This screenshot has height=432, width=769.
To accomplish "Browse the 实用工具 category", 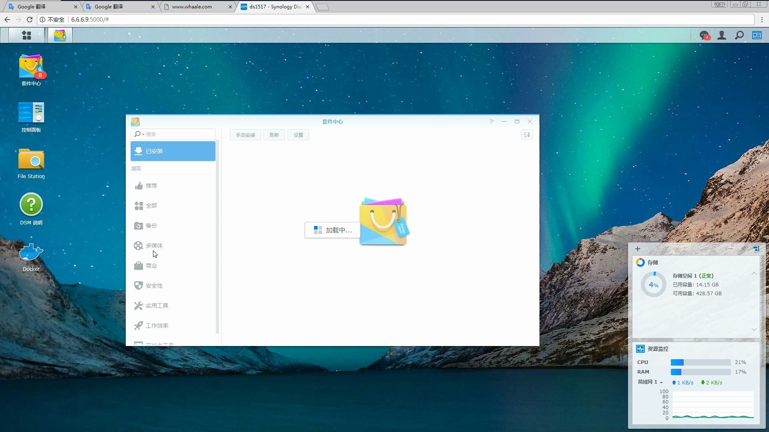I will tap(173, 306).
